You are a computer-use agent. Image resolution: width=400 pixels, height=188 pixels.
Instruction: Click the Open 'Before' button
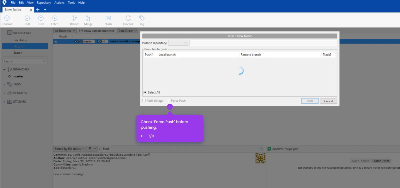click(x=361, y=161)
